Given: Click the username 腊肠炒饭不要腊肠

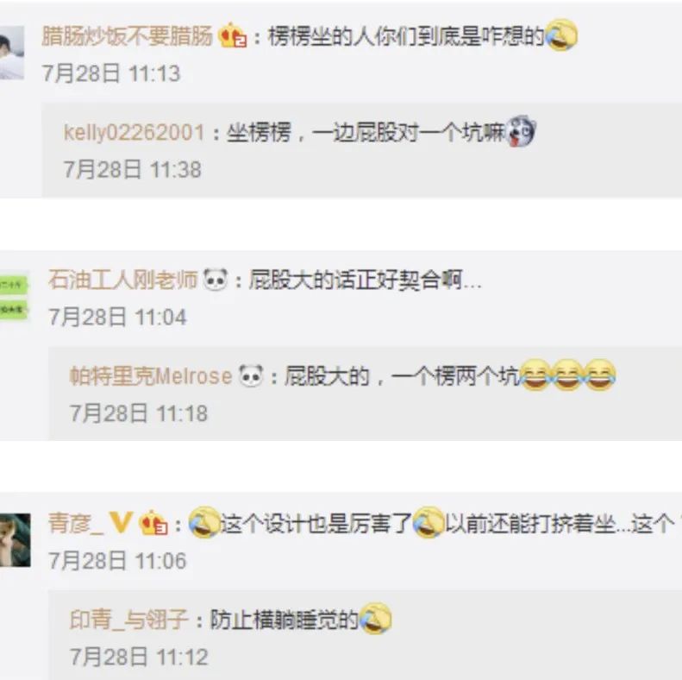Looking at the screenshot, I should tap(127, 35).
